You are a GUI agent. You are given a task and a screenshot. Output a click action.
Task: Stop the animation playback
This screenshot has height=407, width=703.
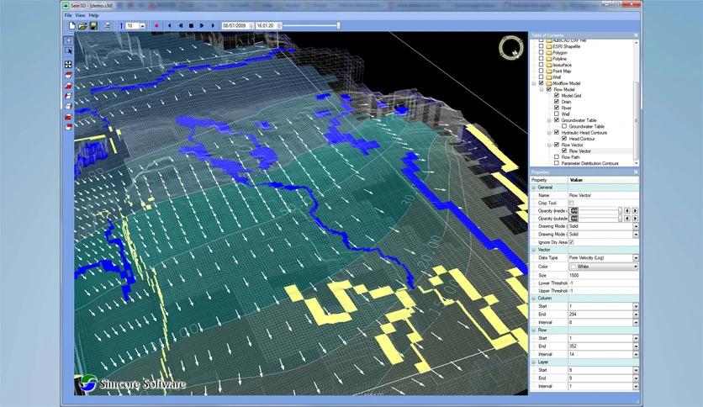(192, 26)
